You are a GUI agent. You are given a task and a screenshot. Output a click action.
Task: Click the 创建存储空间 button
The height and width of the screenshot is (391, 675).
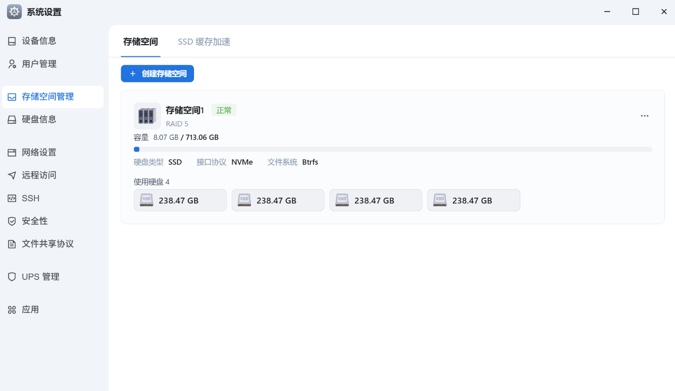157,74
